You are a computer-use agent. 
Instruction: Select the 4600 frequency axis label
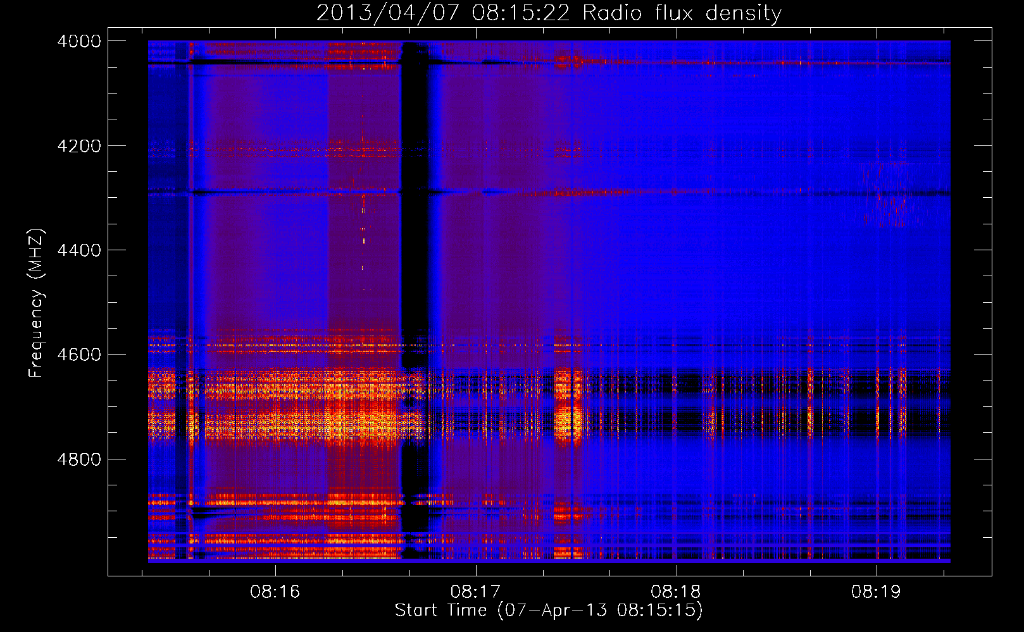79,355
